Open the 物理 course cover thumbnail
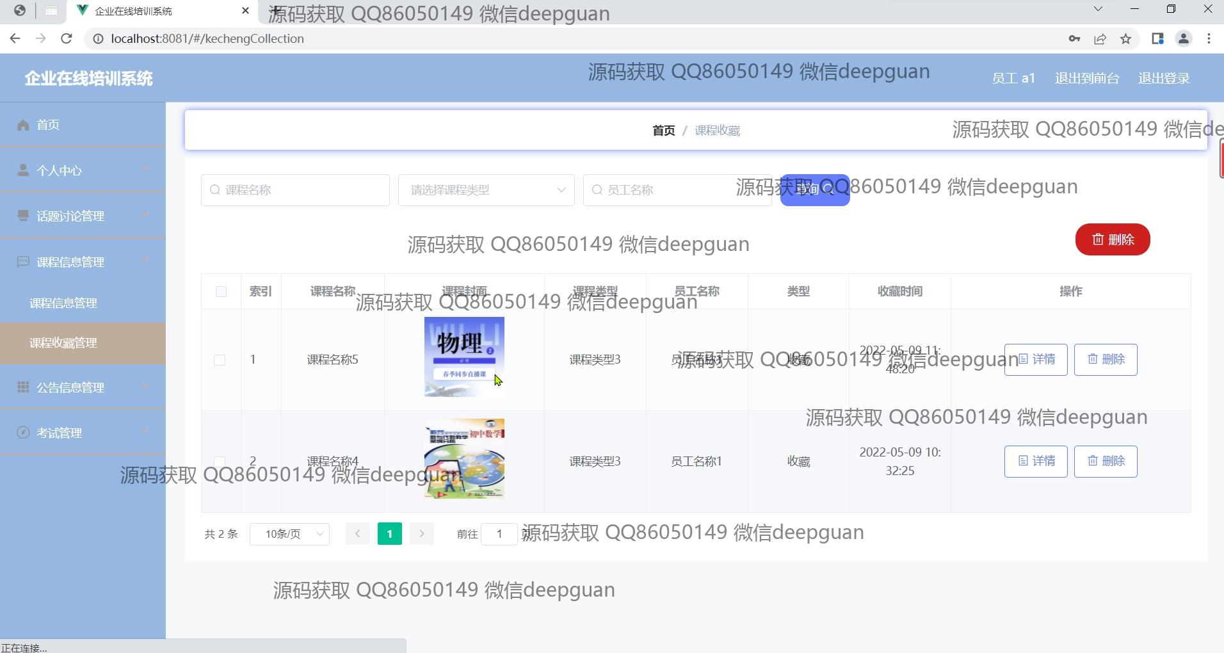 point(463,357)
